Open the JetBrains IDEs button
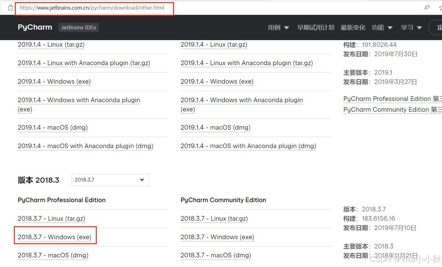 point(79,27)
